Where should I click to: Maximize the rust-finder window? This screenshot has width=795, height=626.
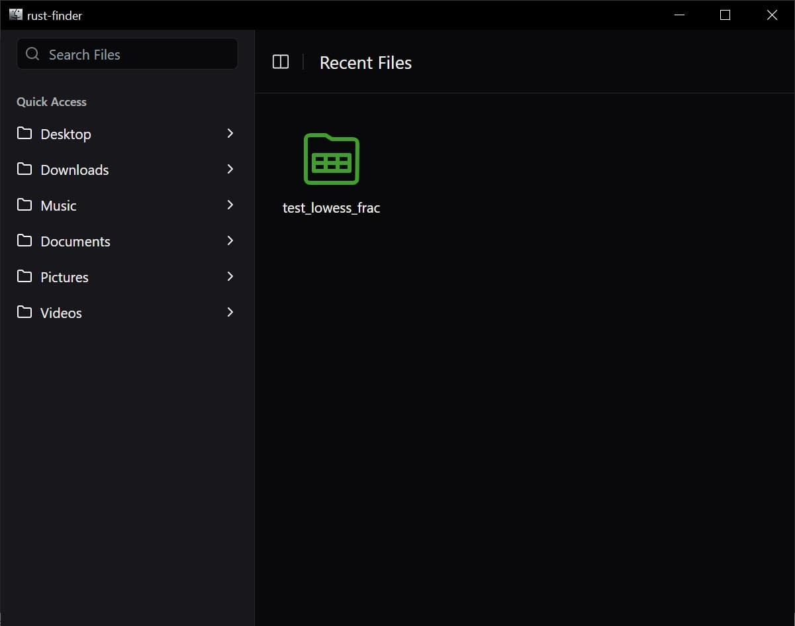pyautogui.click(x=725, y=15)
